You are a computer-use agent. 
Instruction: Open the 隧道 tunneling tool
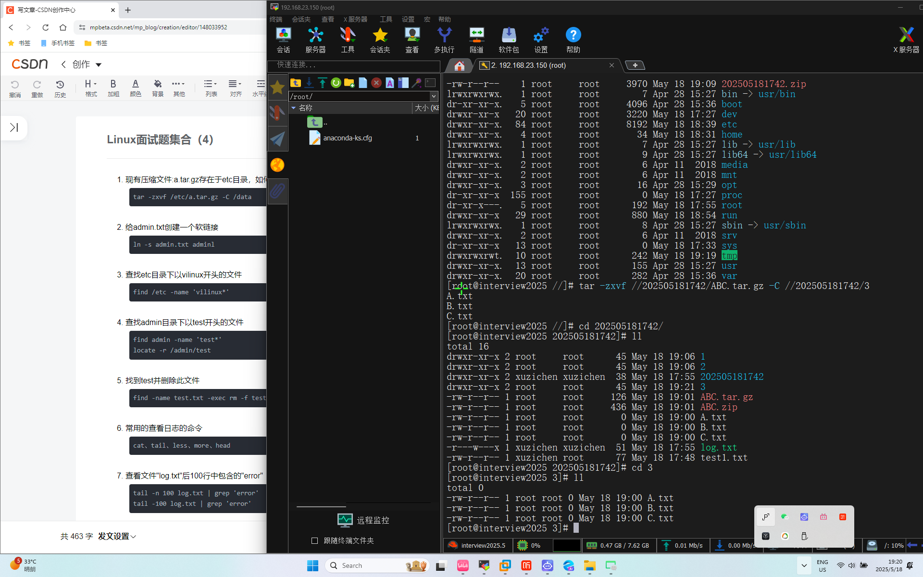coord(476,39)
